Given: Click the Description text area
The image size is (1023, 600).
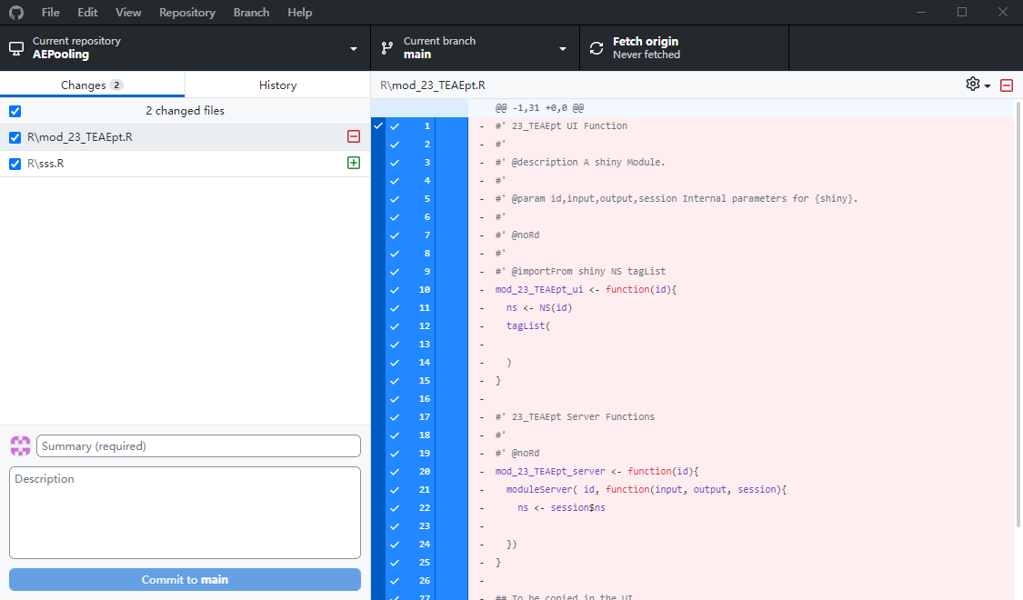Looking at the screenshot, I should pos(185,513).
